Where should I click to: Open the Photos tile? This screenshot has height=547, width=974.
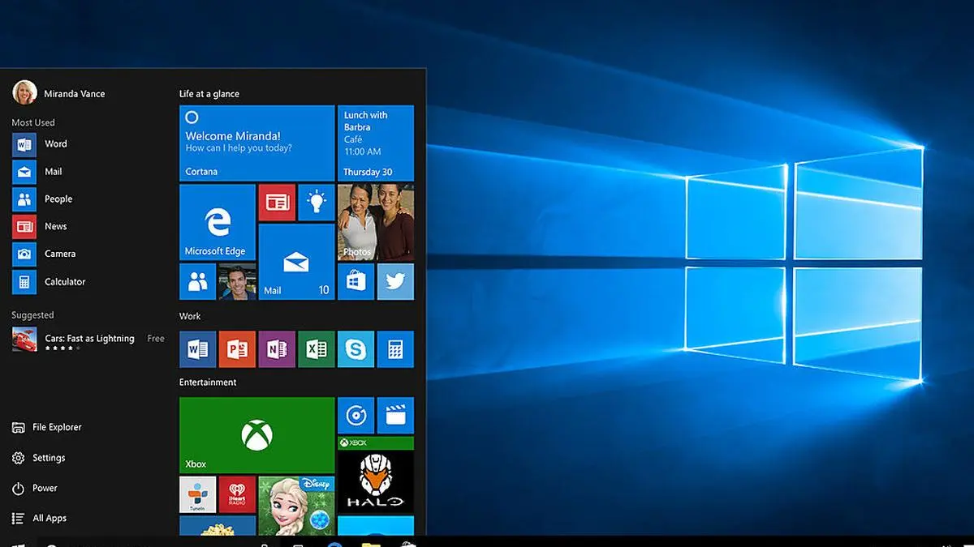click(375, 222)
